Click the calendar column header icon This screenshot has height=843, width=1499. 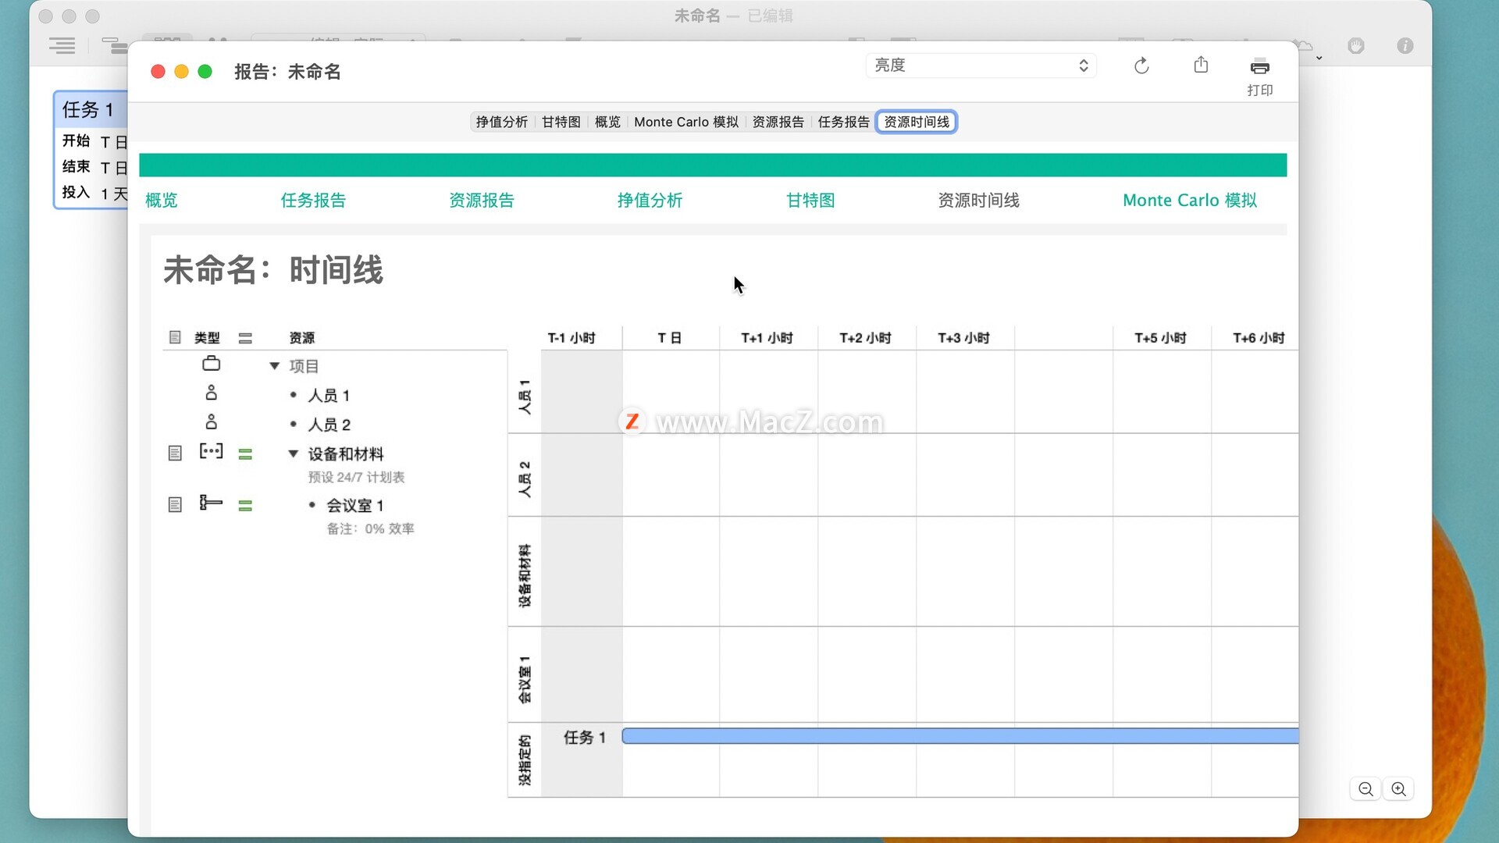[245, 338]
